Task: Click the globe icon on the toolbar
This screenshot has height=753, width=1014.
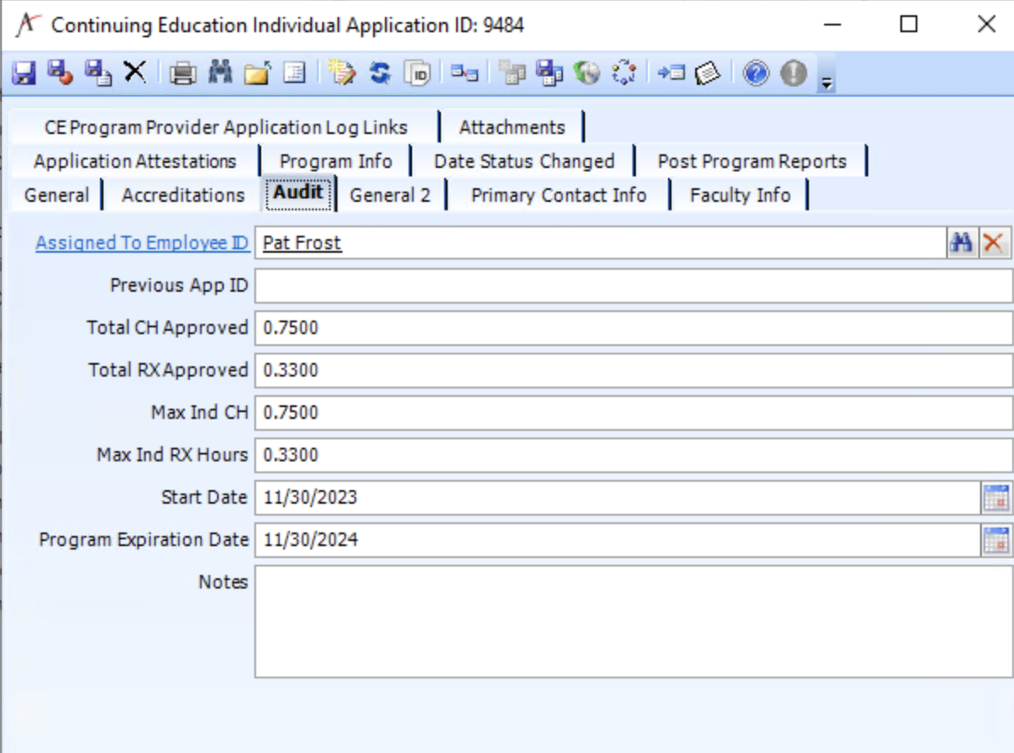Action: 587,73
